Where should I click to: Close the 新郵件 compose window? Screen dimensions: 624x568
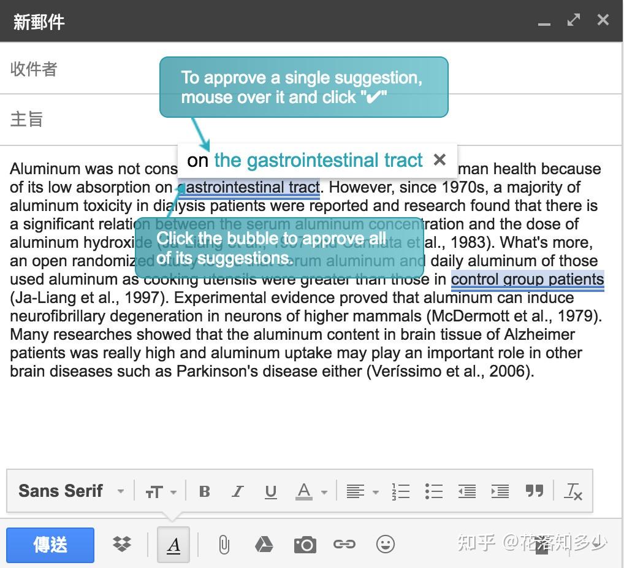pos(603,20)
